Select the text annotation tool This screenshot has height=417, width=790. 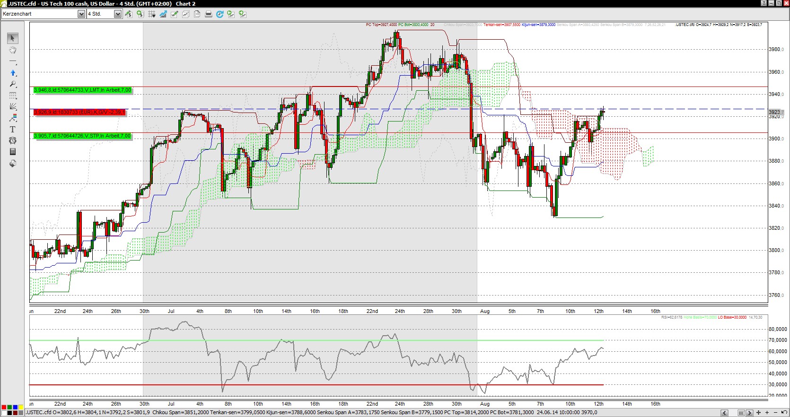pyautogui.click(x=13, y=129)
